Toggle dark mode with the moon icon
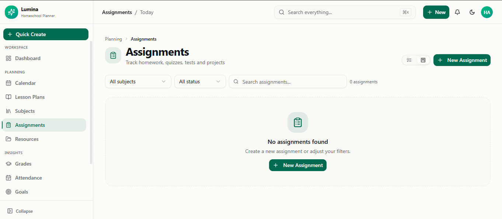 click(472, 12)
